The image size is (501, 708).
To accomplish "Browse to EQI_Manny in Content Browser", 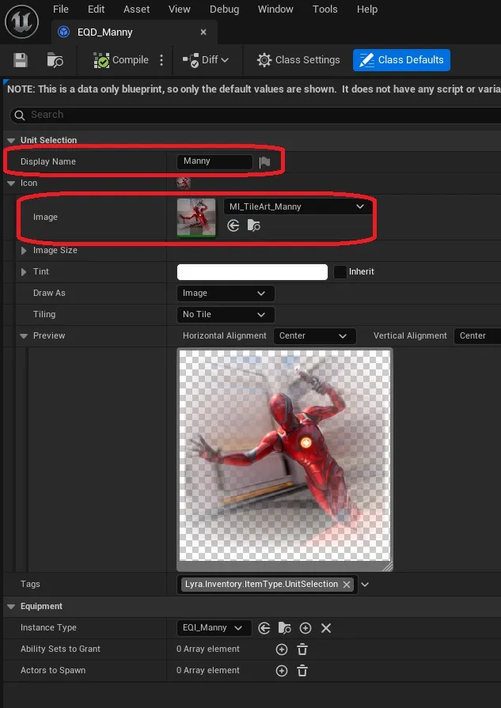I will 285,628.
